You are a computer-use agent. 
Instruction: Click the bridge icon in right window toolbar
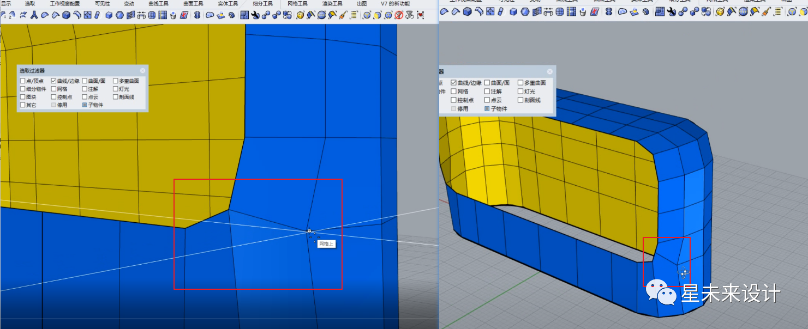[x=548, y=12]
